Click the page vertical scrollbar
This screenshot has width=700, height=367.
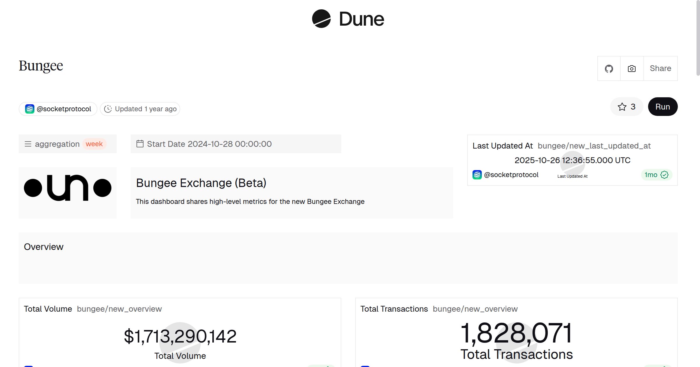click(x=698, y=38)
